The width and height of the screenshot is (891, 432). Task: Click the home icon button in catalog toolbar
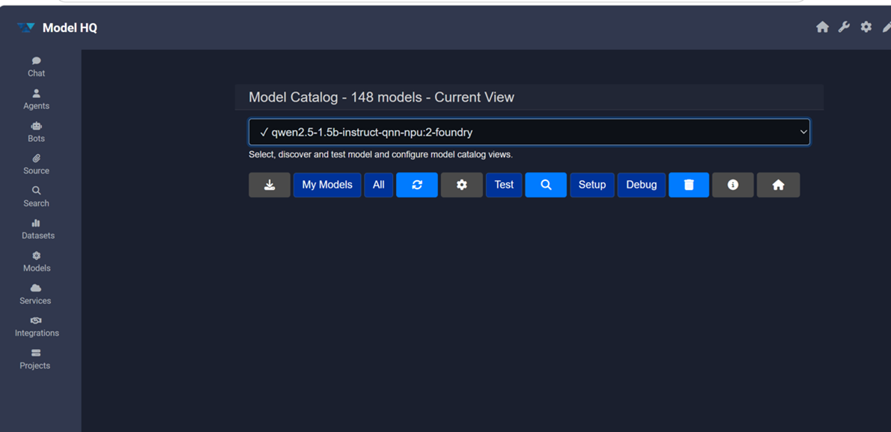coord(778,185)
